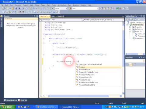
Task: Select ProcessWindowStyle in the IntelliSense list
Action: coord(99,85)
